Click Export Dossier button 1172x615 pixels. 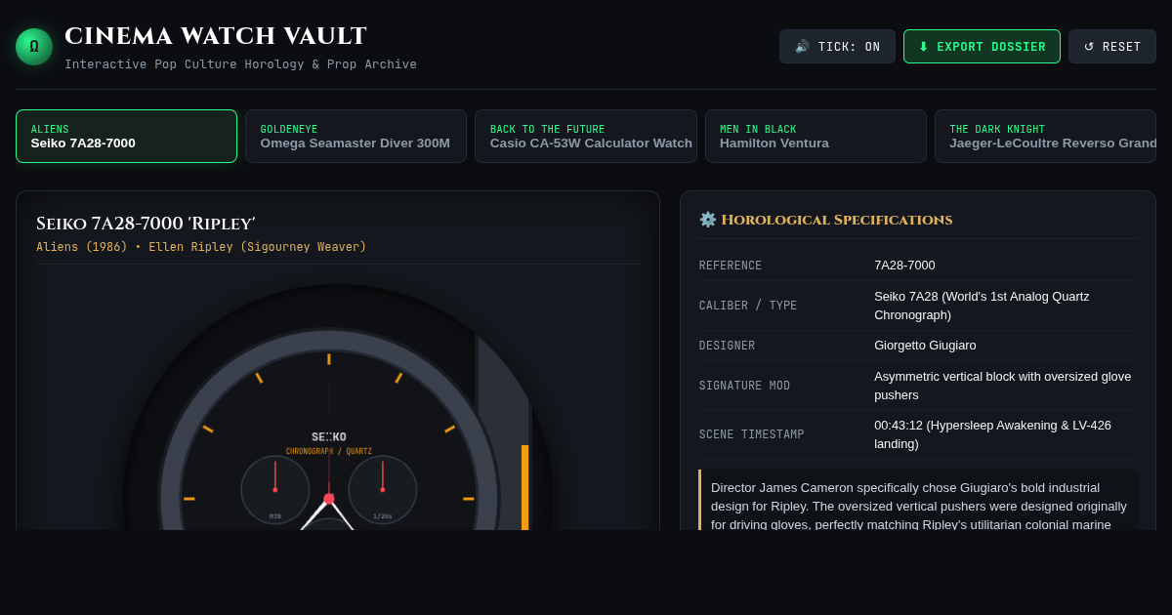pyautogui.click(x=982, y=47)
